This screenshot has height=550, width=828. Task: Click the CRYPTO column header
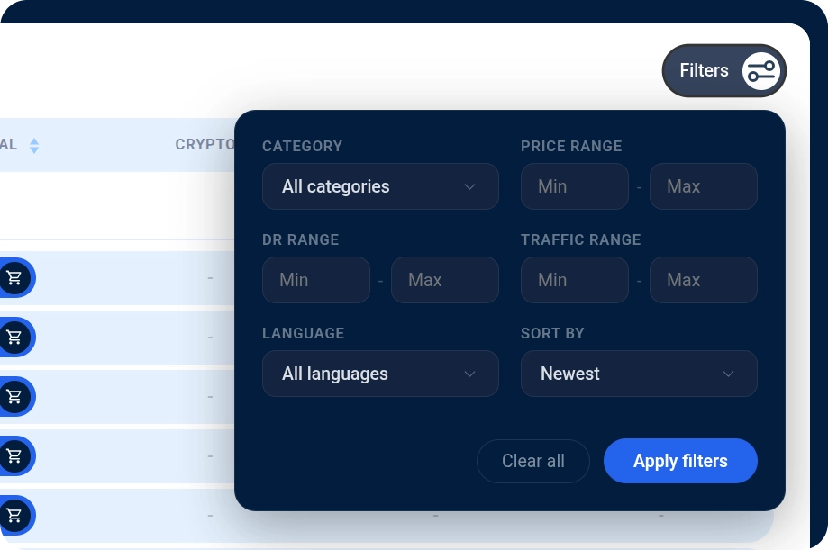pyautogui.click(x=205, y=144)
